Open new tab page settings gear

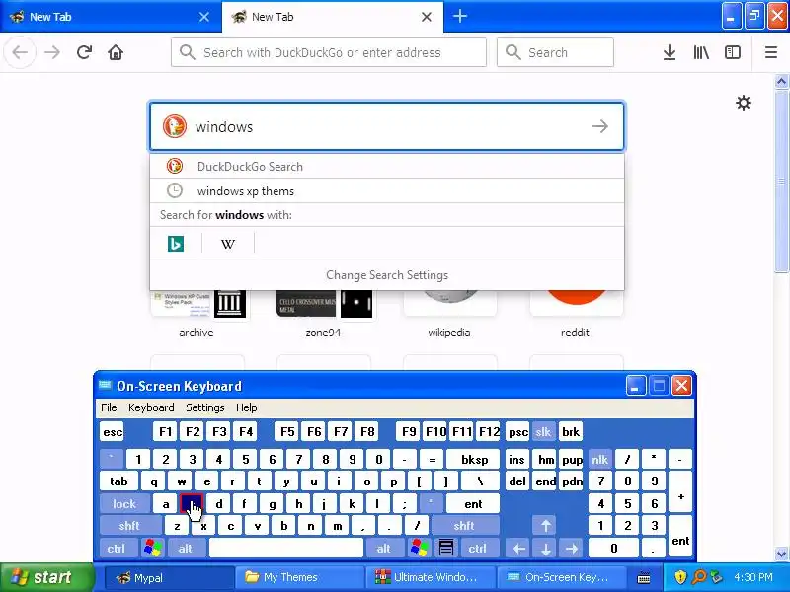click(x=744, y=103)
